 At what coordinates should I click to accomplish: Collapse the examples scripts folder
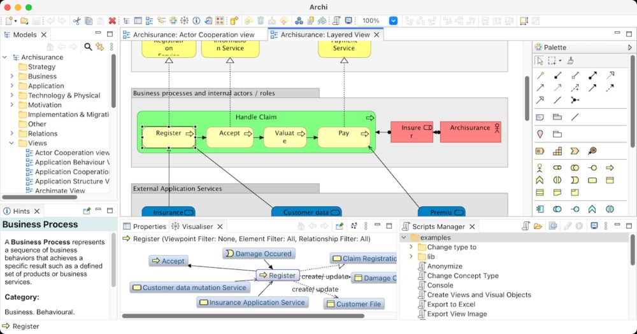[x=404, y=237]
